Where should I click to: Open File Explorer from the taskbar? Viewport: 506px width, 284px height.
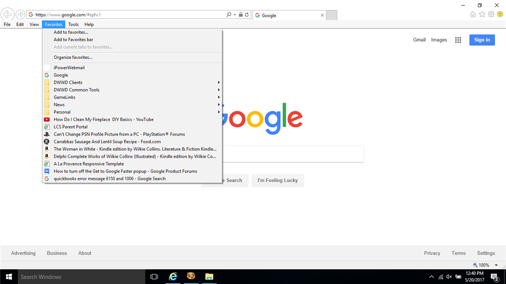point(209,277)
